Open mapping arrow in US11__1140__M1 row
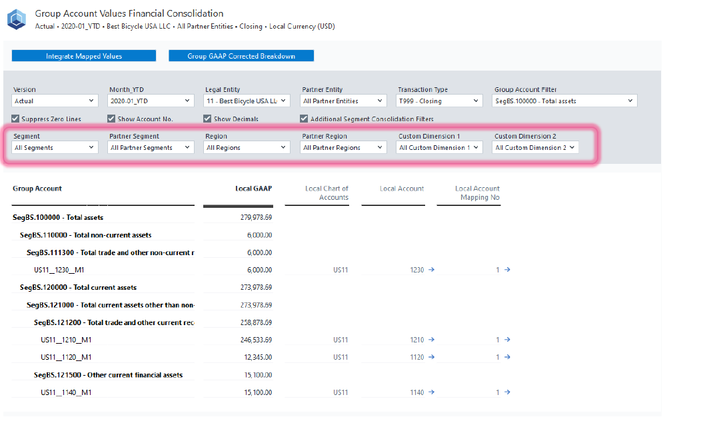This screenshot has width=705, height=421. tap(507, 392)
